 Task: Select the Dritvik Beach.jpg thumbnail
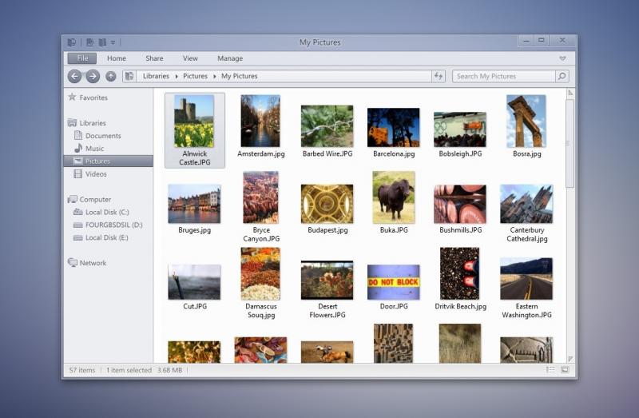(460, 273)
